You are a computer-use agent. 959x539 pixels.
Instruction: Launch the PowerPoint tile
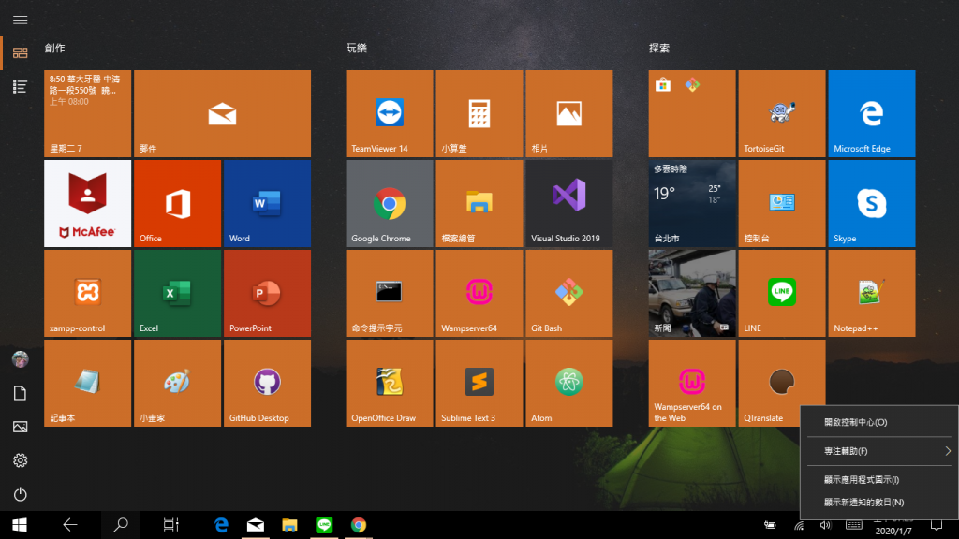tap(267, 293)
